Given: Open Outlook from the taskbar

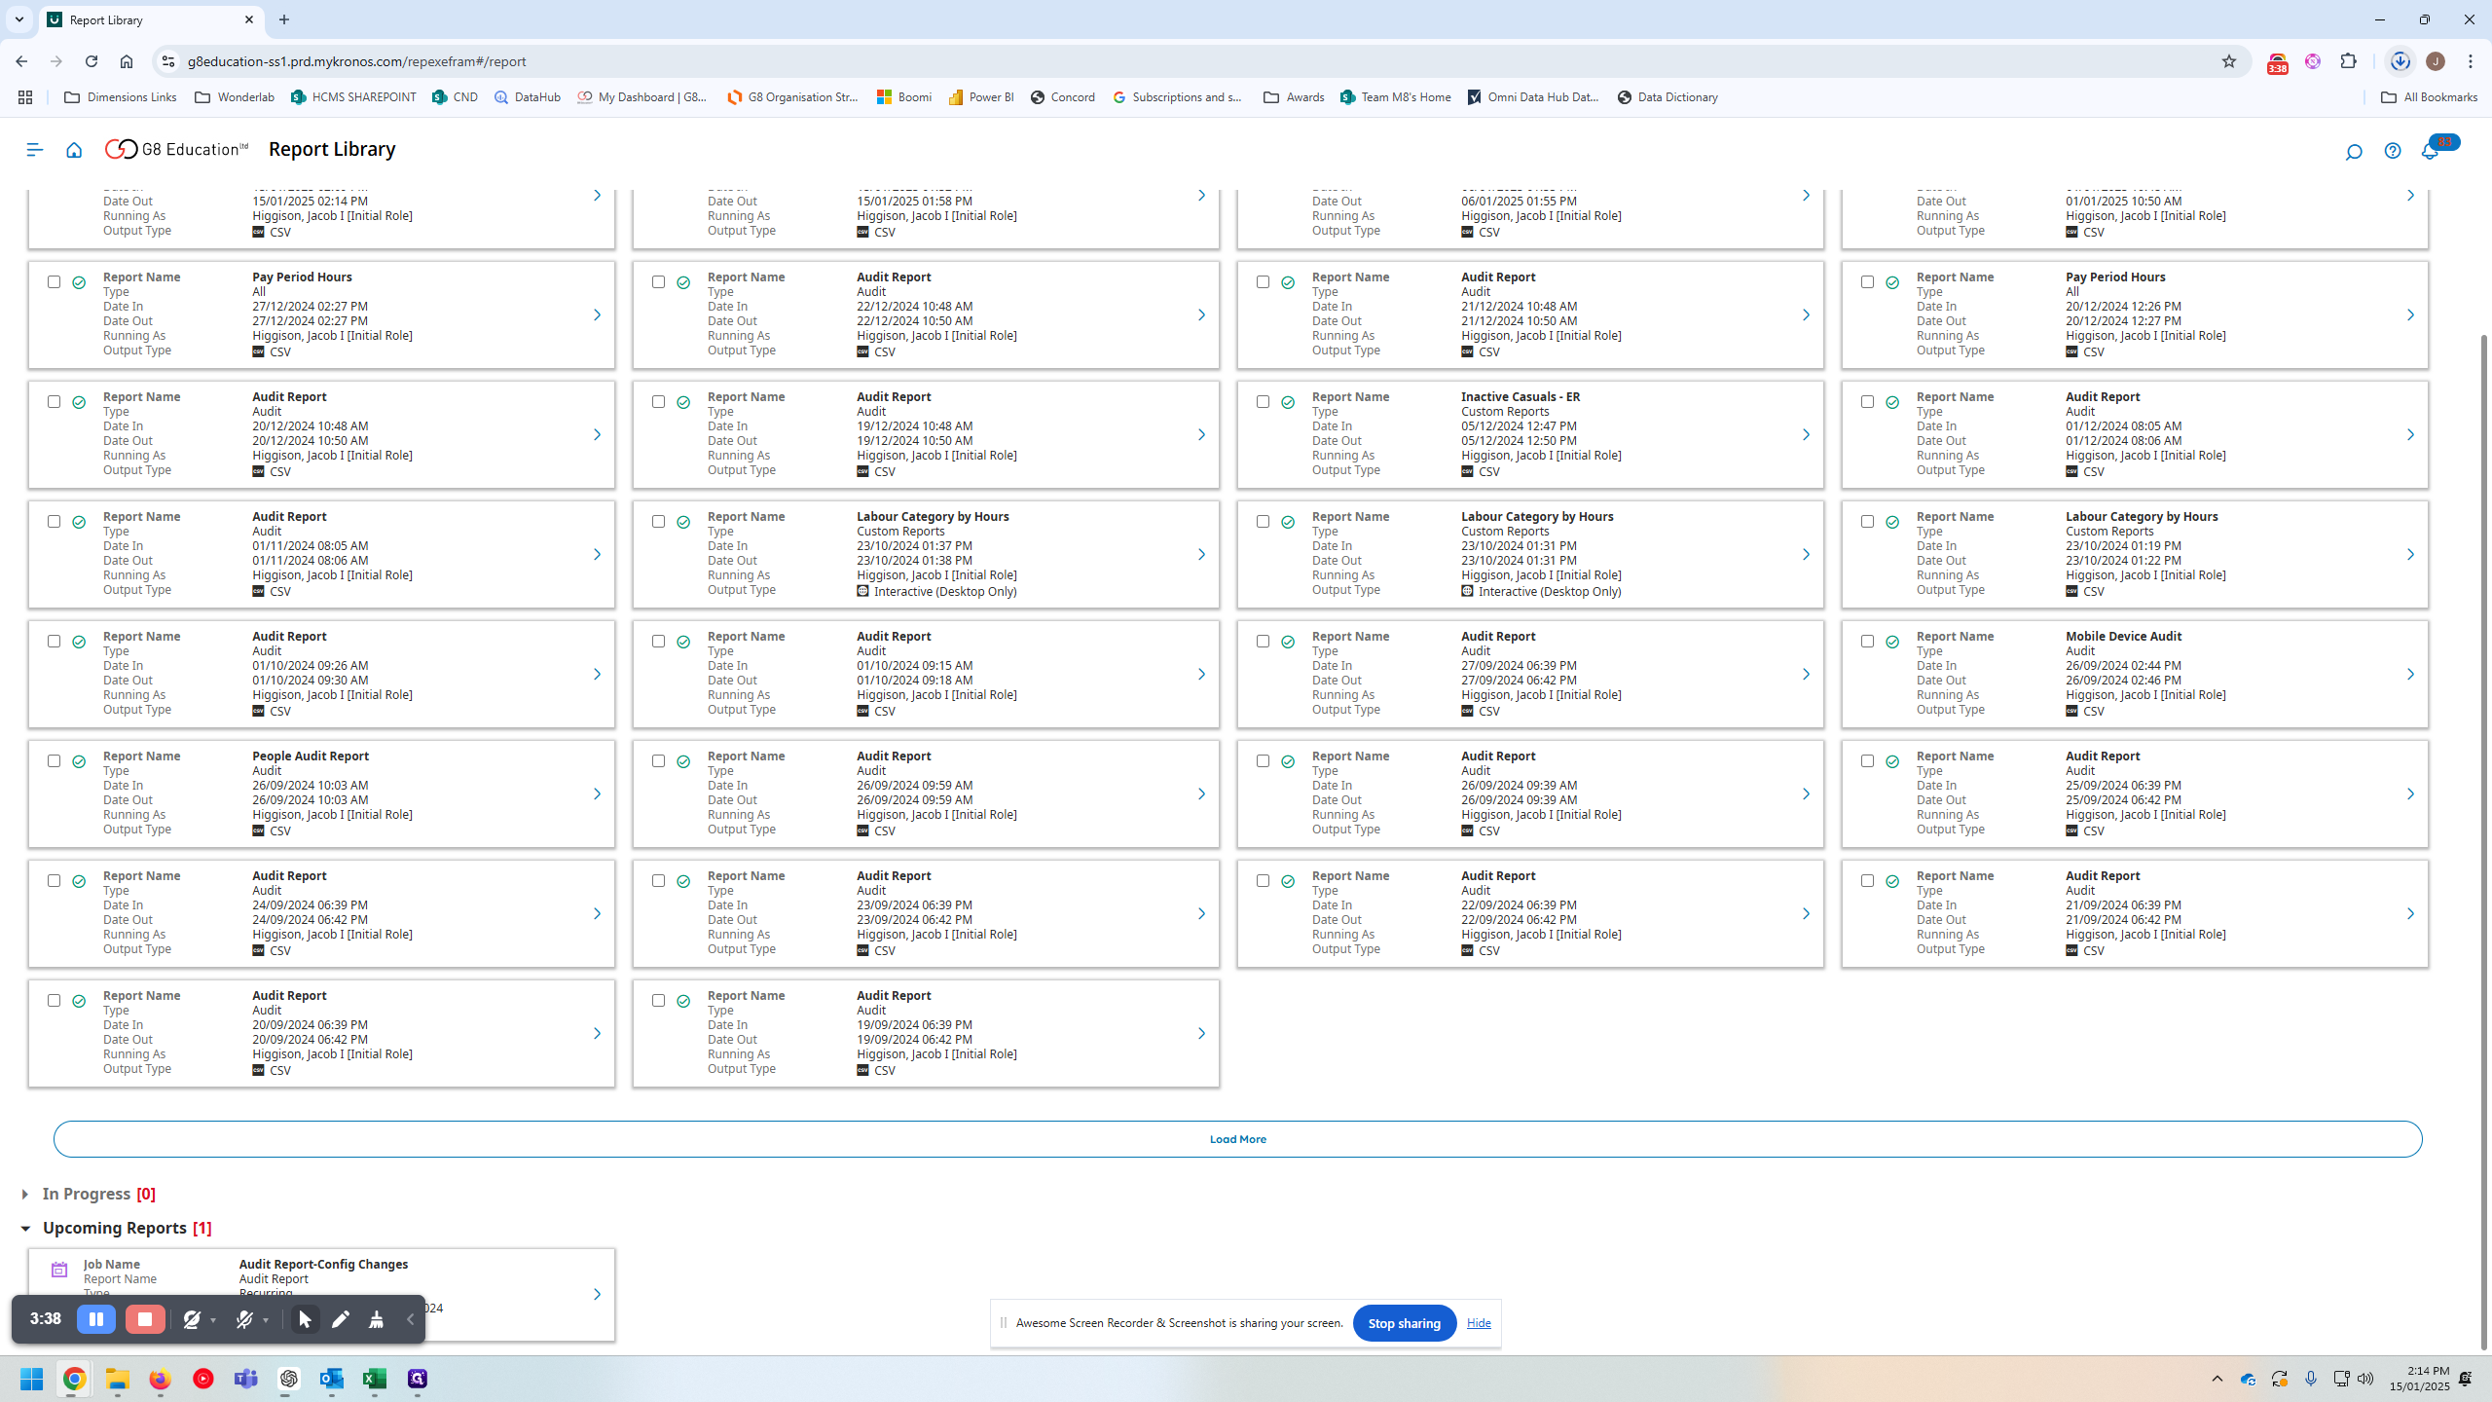Looking at the screenshot, I should coord(332,1379).
